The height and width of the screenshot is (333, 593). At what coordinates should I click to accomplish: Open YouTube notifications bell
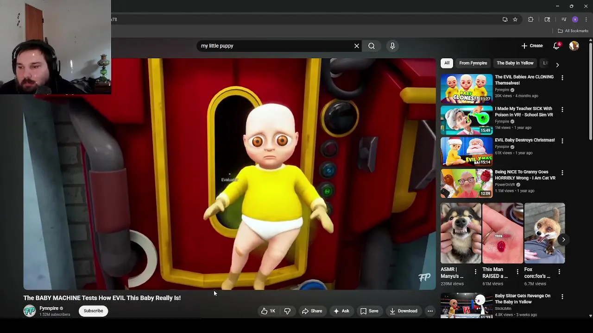(557, 46)
